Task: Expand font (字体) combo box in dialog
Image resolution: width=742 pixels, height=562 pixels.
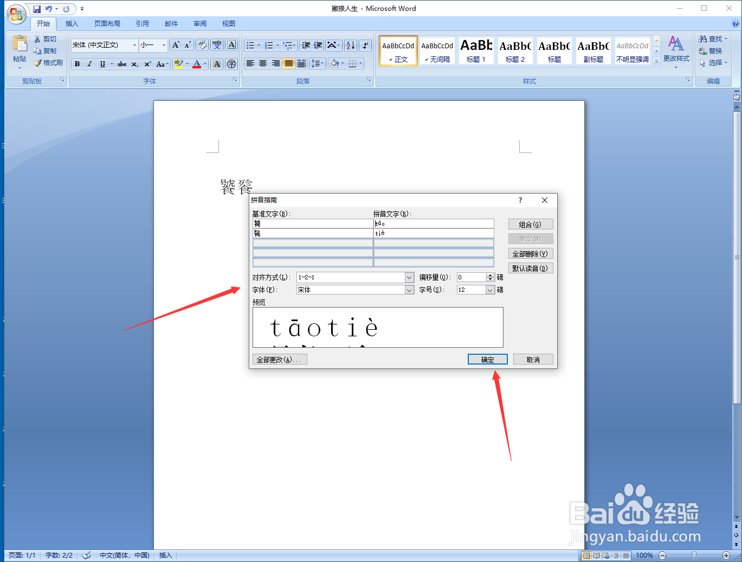Action: coord(410,290)
